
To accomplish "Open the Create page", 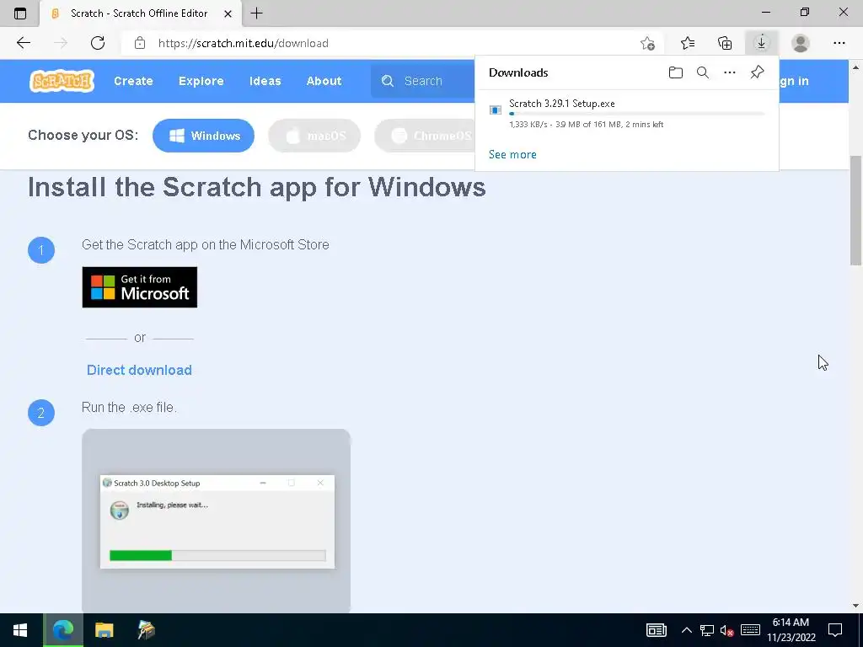I will click(133, 81).
